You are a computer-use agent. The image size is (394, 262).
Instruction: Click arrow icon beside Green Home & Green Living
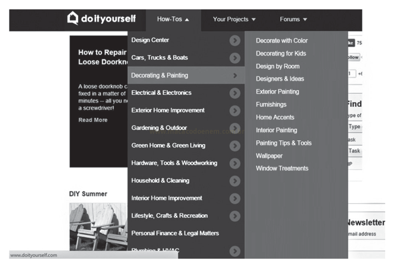235,146
